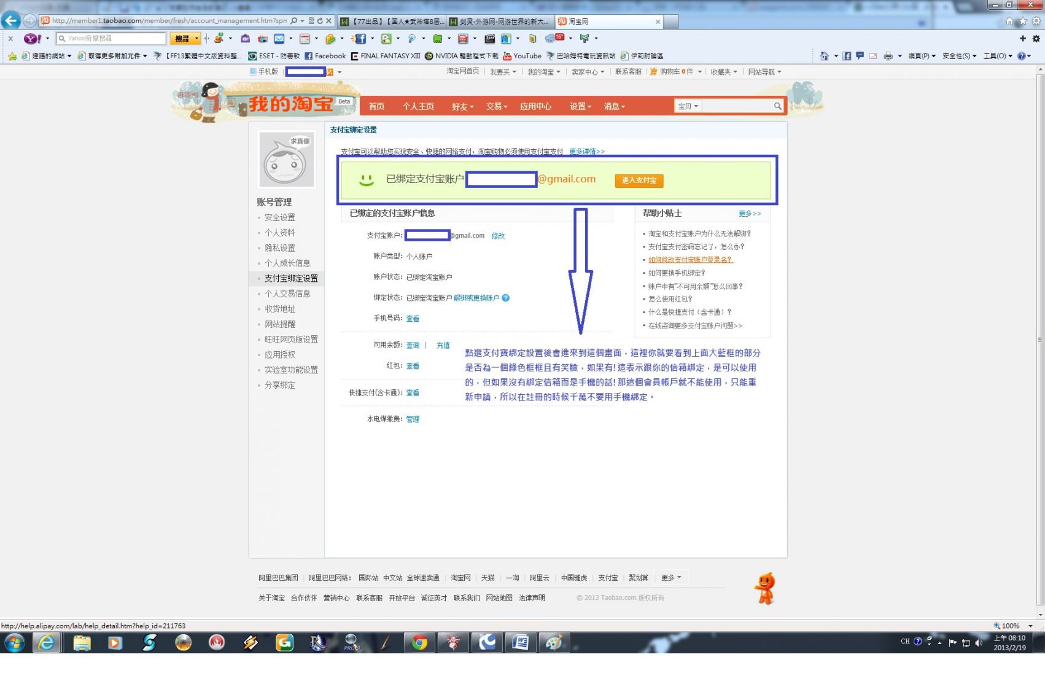Click the search magnifier in Taobao search box

(777, 106)
